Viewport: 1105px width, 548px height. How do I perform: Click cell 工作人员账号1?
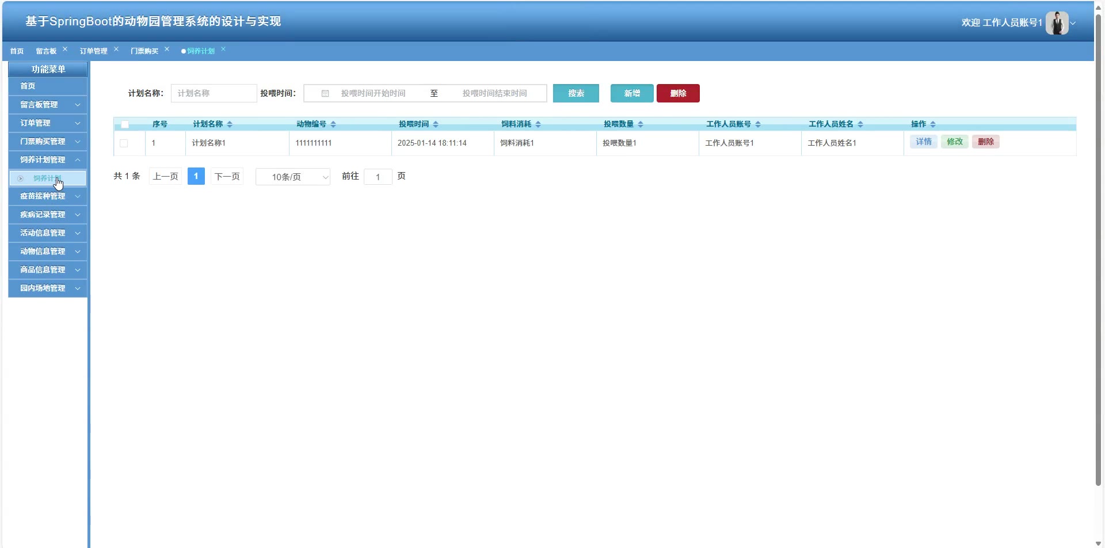[x=730, y=143]
